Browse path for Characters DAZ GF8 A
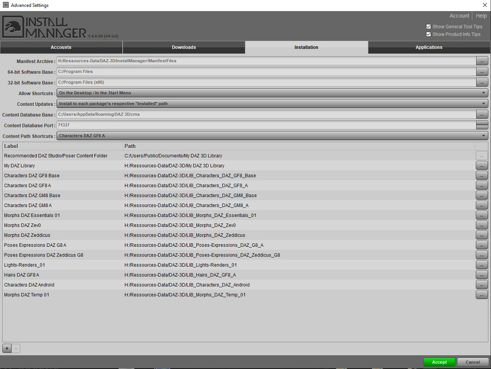Image resolution: width=491 pixels, height=369 pixels. tap(482, 185)
